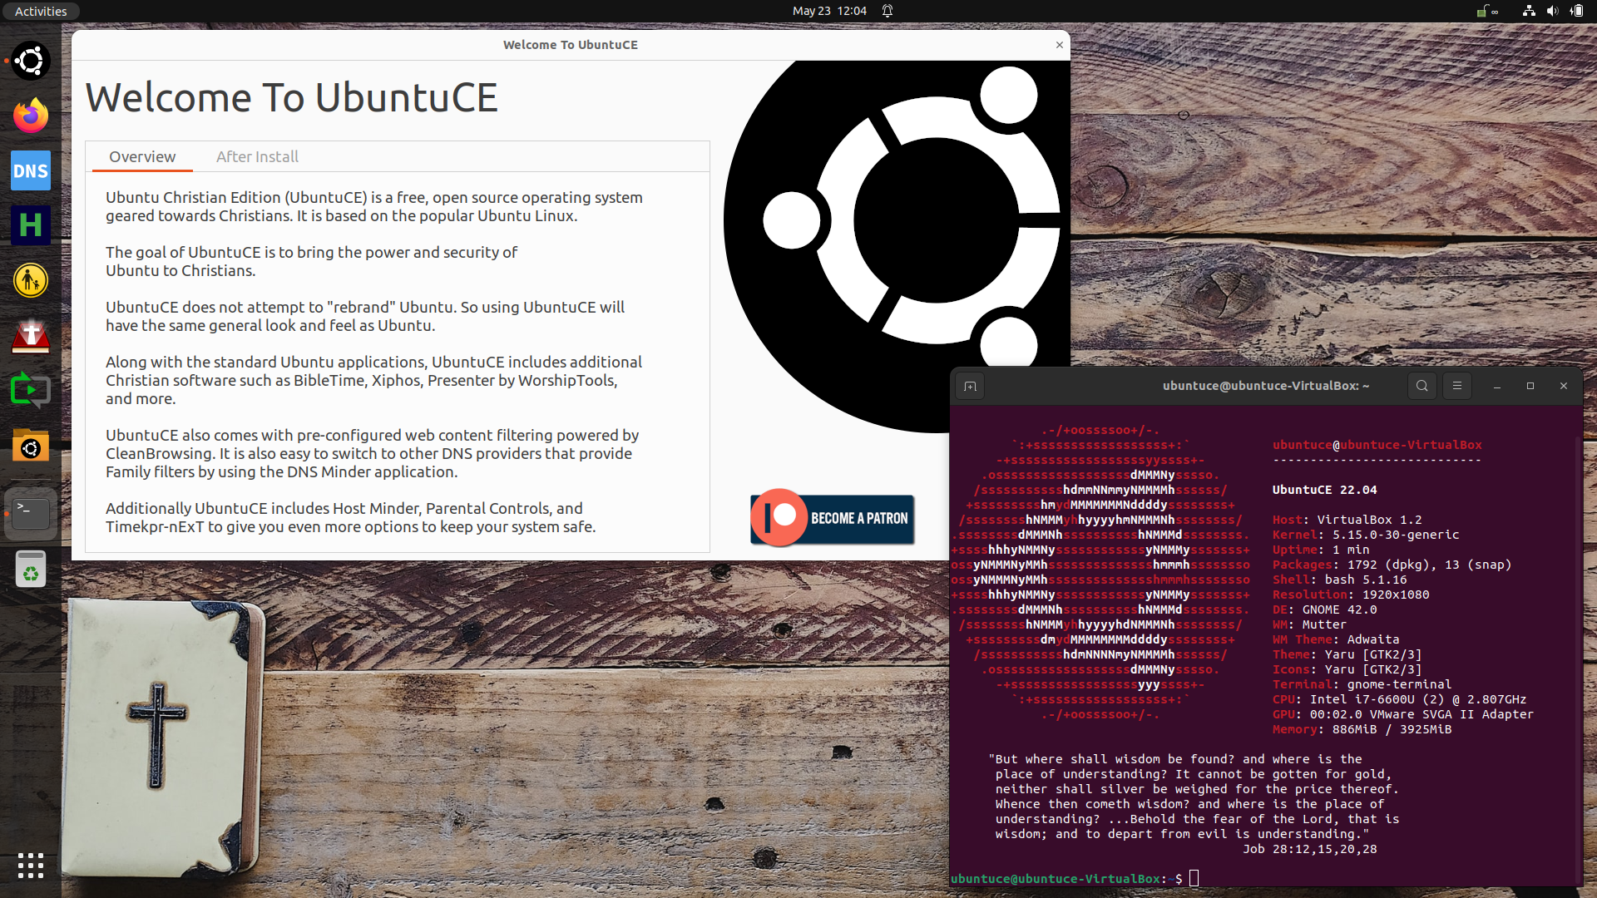Open Host Minder dock icon

[31, 225]
